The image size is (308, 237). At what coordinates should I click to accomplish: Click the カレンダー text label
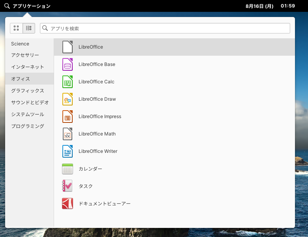coord(90,169)
